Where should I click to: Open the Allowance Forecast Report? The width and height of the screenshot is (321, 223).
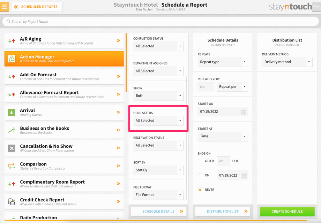tap(64, 94)
